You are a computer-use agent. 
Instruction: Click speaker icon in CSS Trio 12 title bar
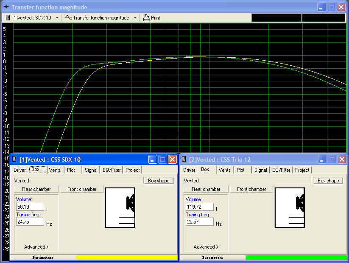click(184, 159)
